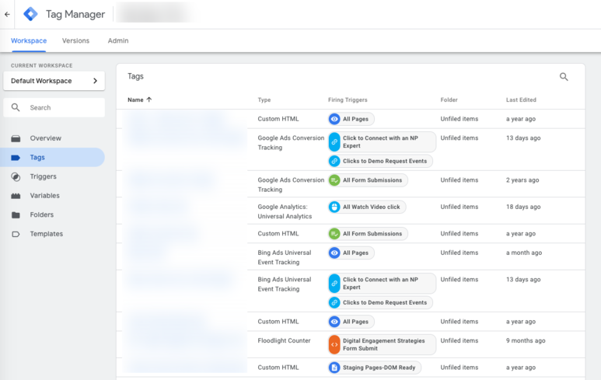Click the mouse icon on All Watch Video click

tap(334, 207)
